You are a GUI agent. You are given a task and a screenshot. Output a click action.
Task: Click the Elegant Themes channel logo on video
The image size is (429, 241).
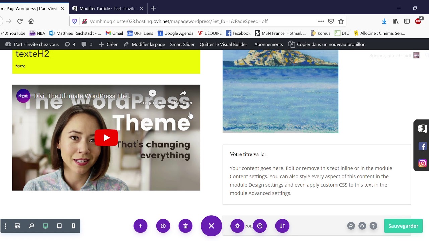pyautogui.click(x=23, y=96)
